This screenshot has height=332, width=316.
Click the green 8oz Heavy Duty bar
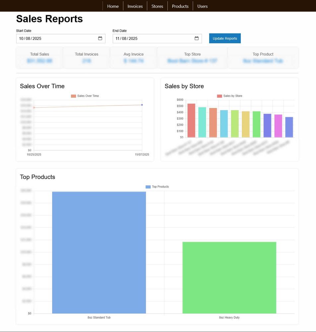pos(229,278)
